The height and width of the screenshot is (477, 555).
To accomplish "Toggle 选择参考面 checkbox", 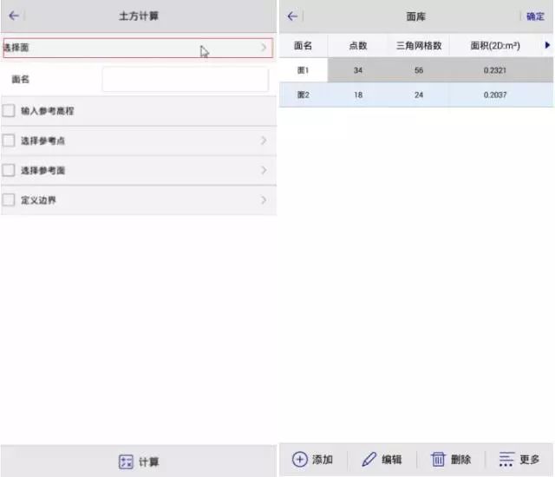I will [9, 170].
